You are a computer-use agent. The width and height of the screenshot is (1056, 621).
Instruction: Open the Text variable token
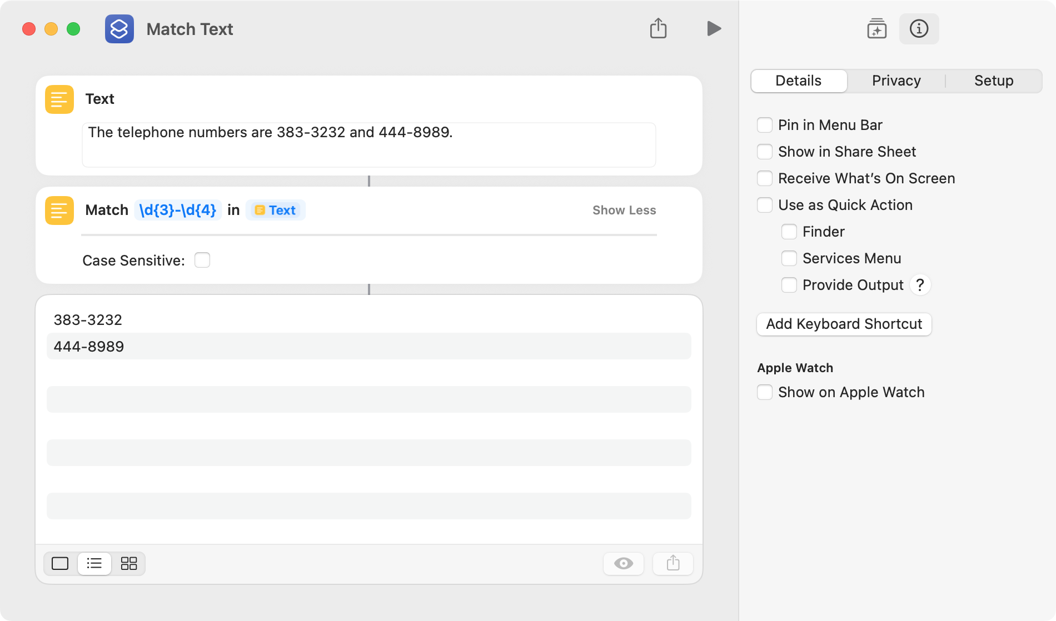[275, 210]
